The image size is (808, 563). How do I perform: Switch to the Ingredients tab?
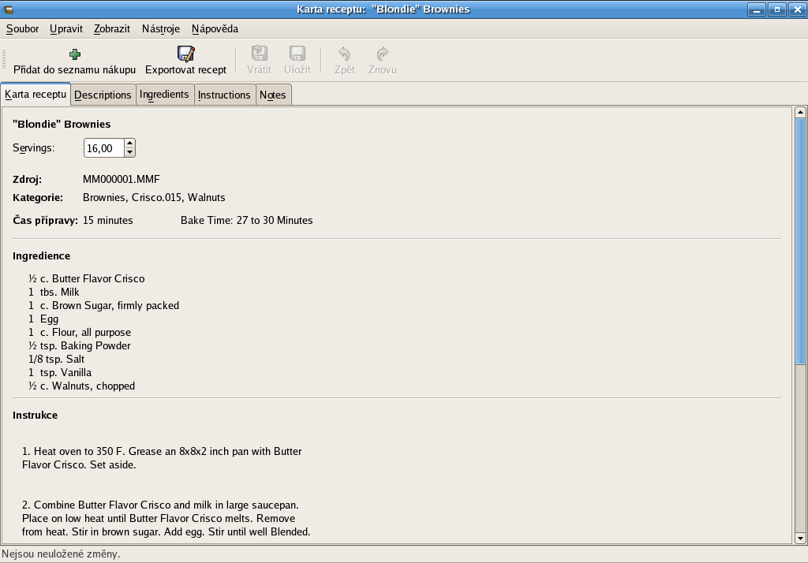click(164, 95)
